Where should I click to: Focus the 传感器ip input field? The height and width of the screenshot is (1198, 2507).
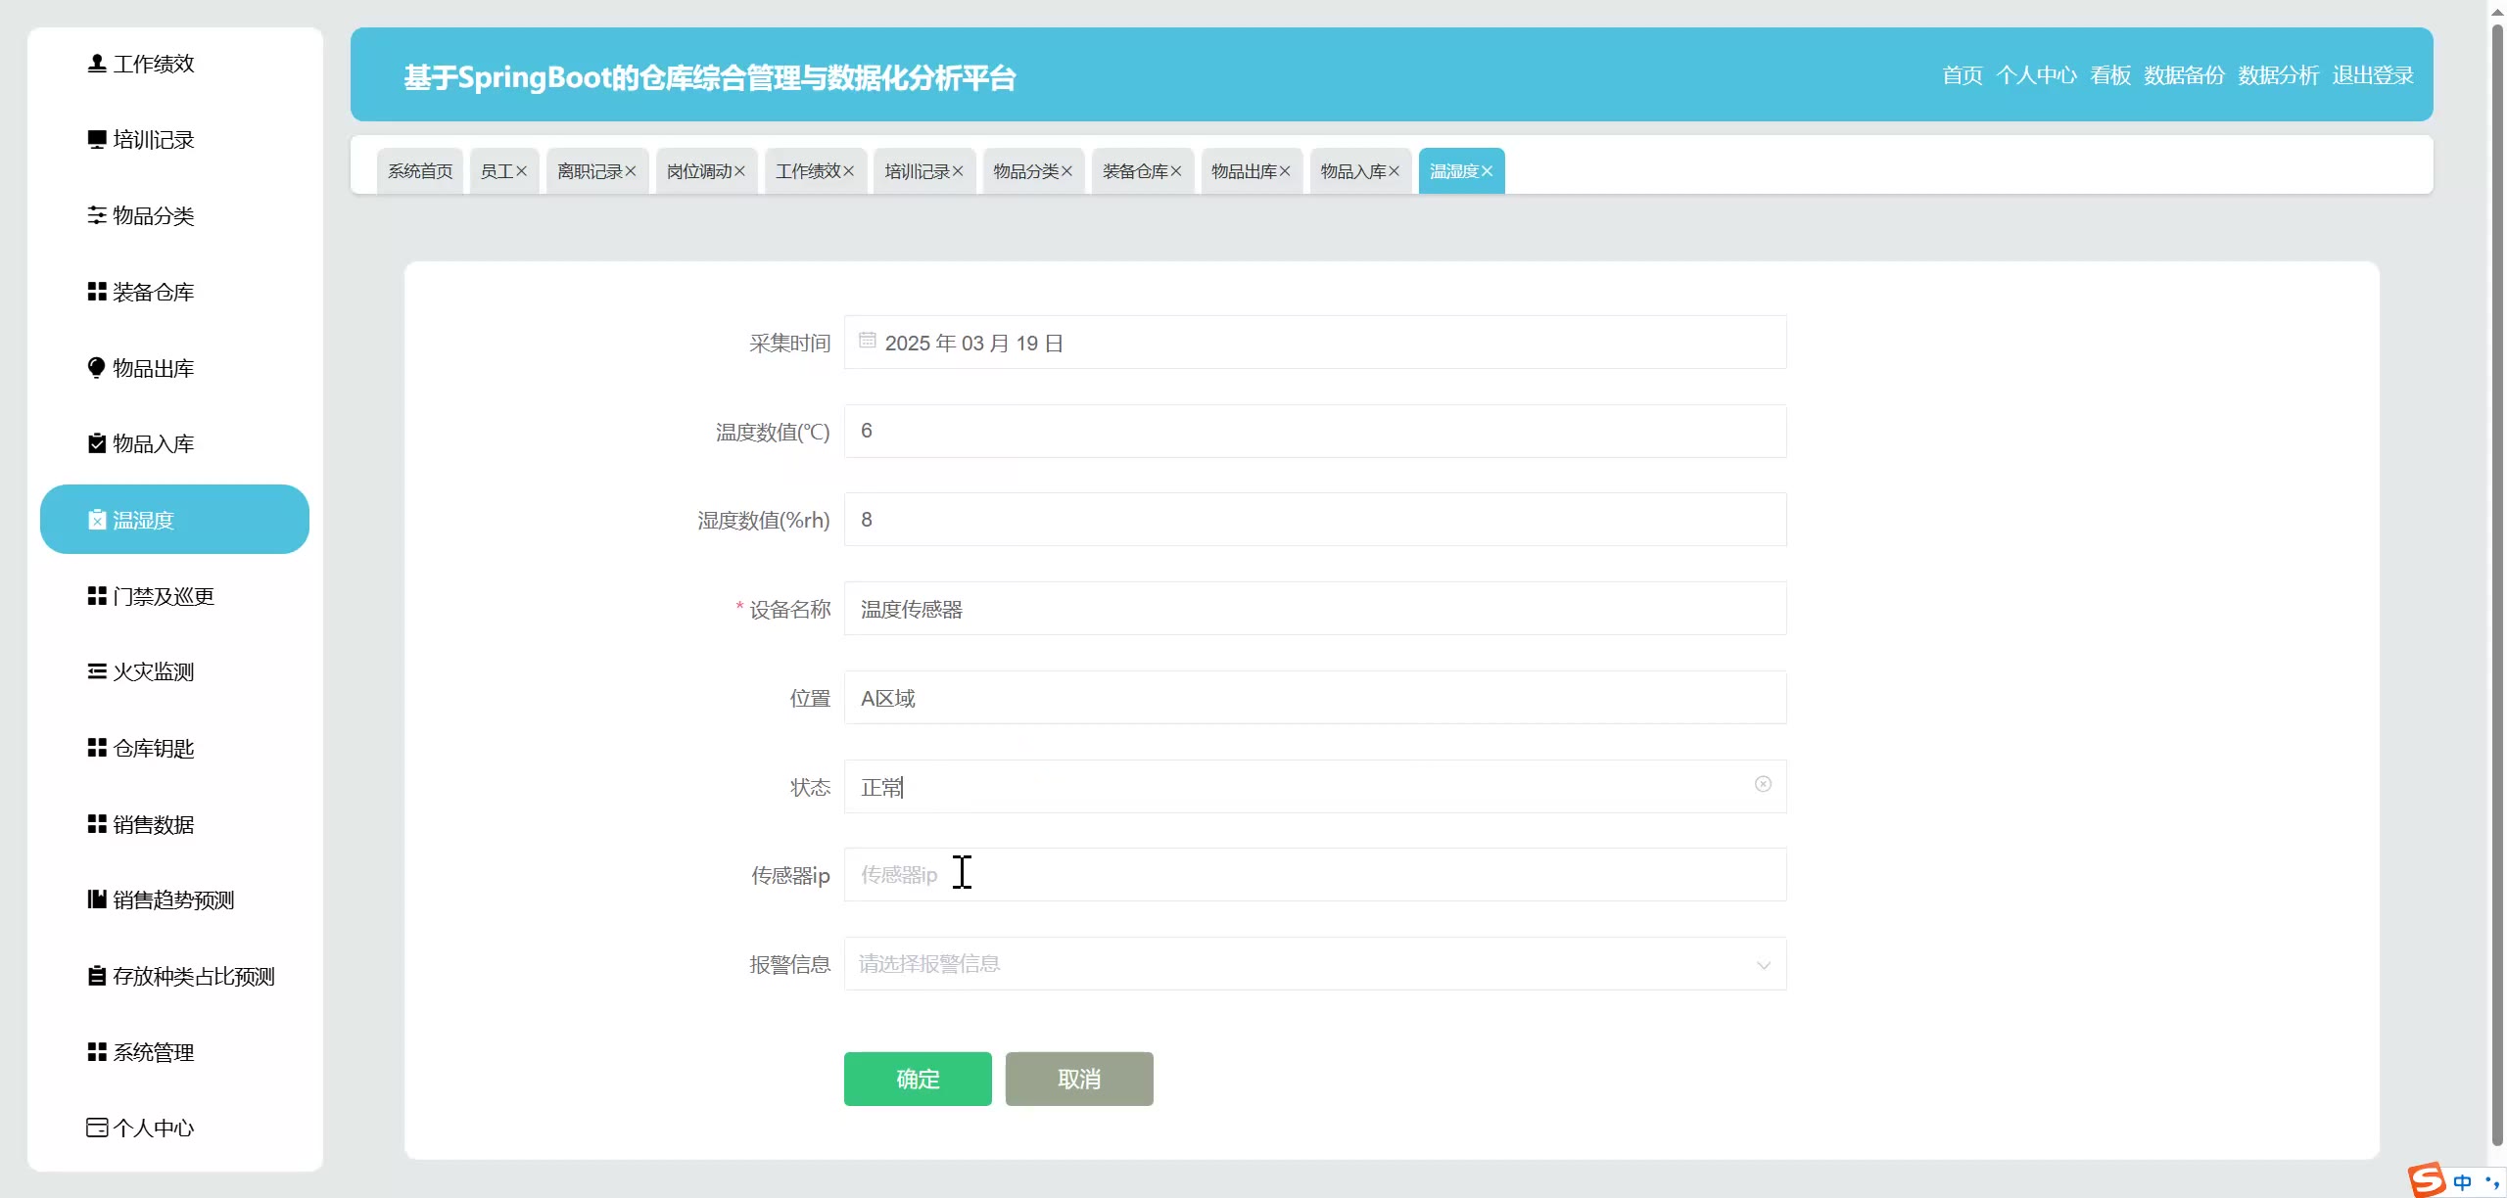pos(1314,875)
